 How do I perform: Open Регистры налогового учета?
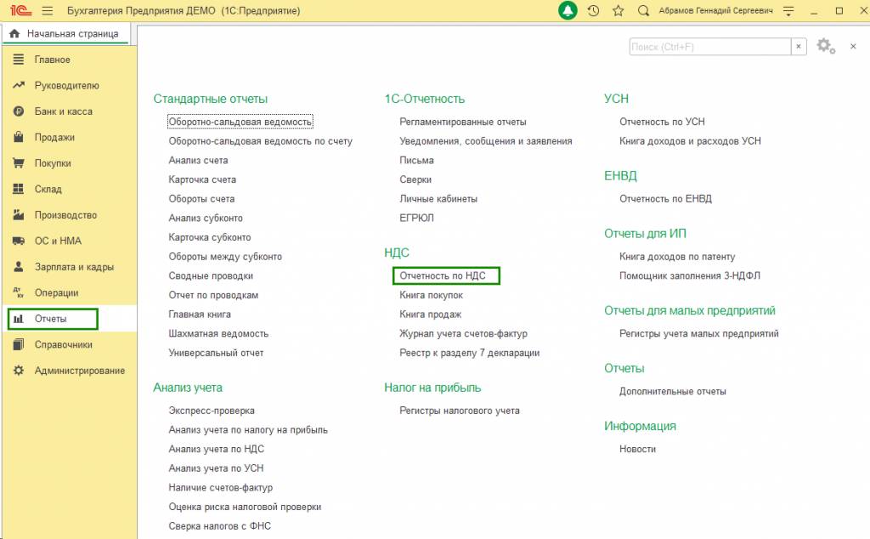[460, 411]
